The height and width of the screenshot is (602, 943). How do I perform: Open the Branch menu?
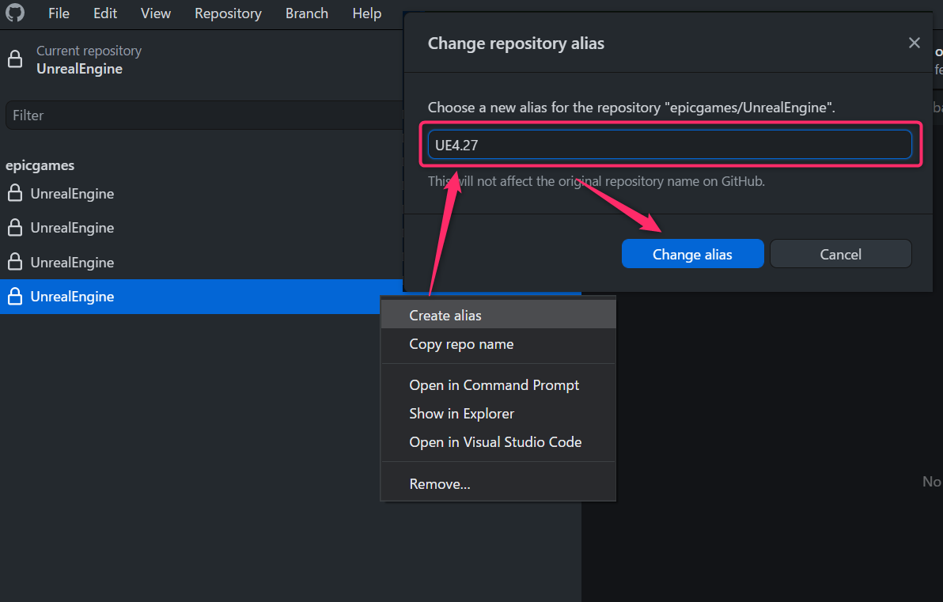[307, 13]
